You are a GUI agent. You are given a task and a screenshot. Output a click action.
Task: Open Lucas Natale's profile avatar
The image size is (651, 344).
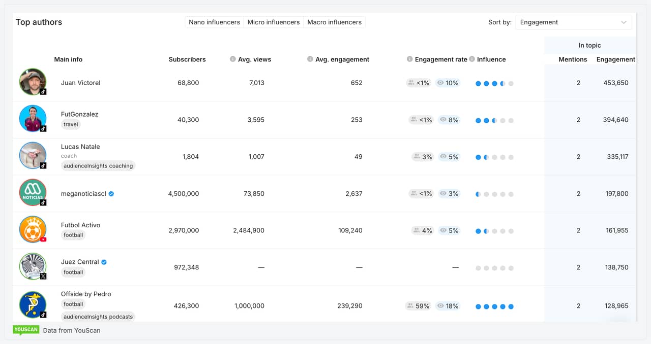click(33, 156)
